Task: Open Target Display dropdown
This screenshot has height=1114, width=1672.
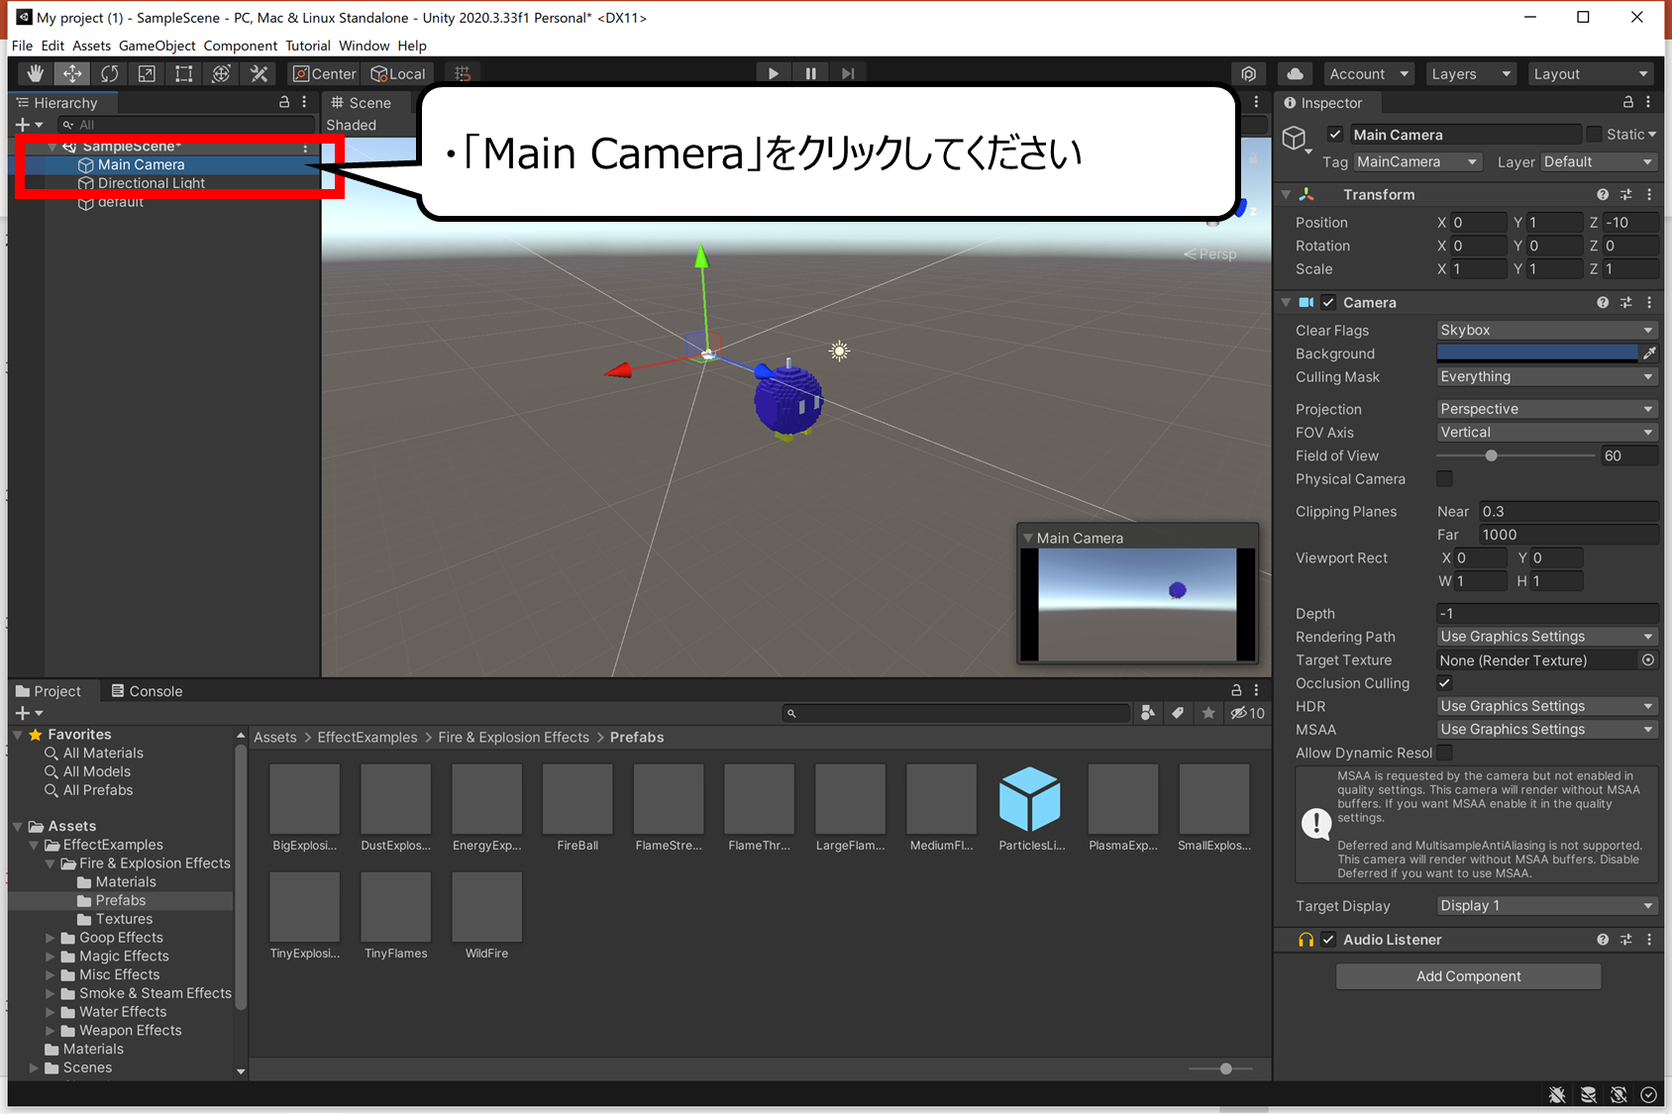Action: [1547, 905]
